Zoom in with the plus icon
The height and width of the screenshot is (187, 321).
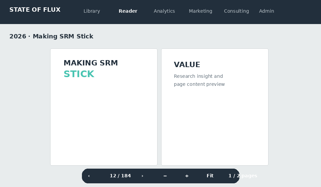187,176
